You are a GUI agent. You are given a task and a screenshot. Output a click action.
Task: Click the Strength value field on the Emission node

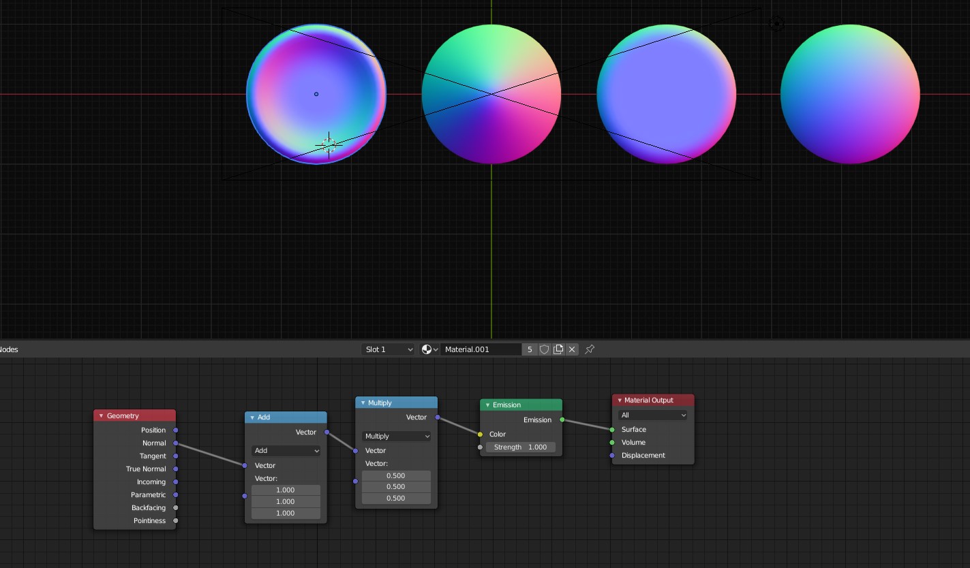521,447
